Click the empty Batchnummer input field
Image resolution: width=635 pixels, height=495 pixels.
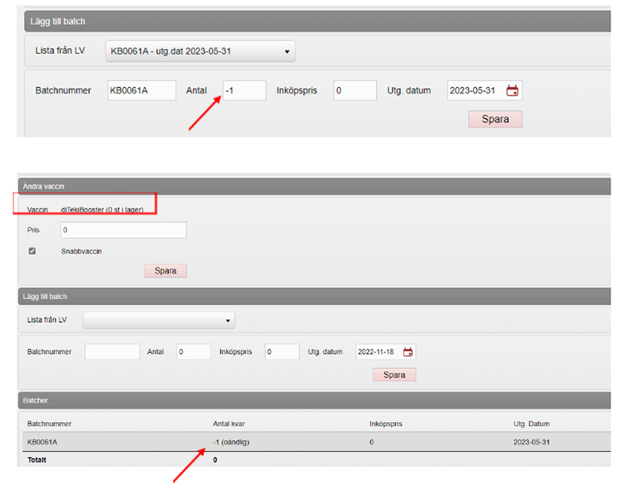coord(112,352)
